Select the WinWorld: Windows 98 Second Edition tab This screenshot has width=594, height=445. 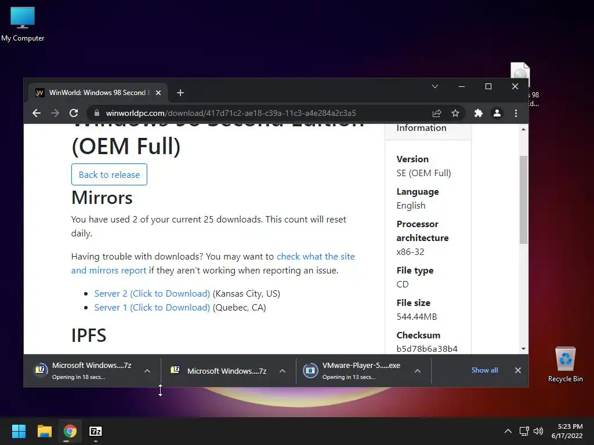coord(97,93)
